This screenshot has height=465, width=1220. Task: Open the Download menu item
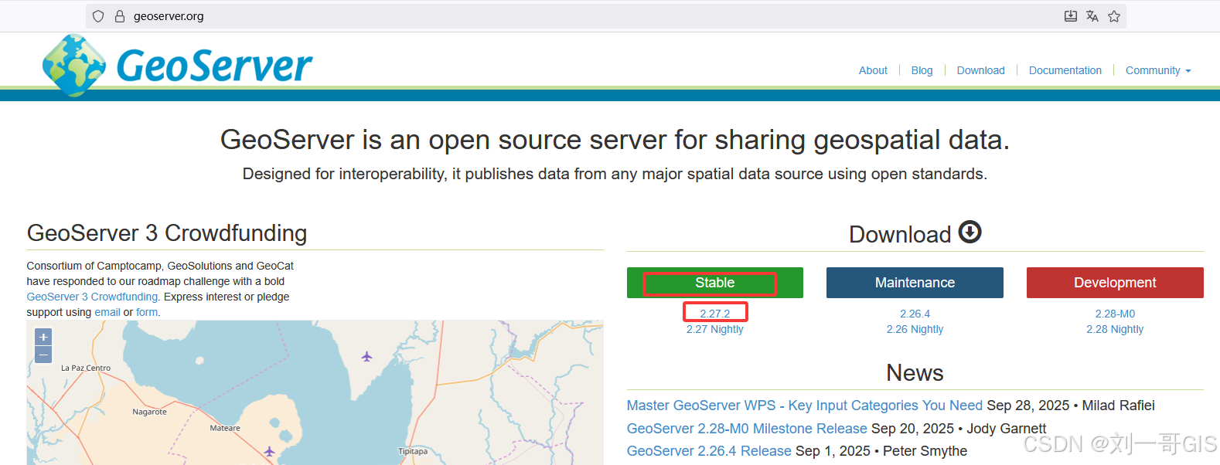[980, 70]
